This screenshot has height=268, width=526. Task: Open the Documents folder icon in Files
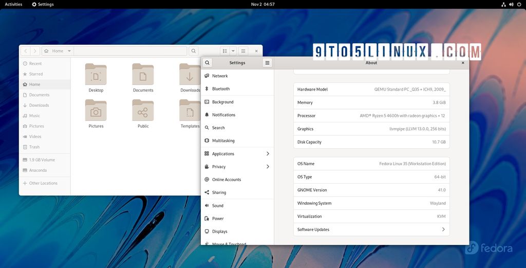tap(143, 75)
